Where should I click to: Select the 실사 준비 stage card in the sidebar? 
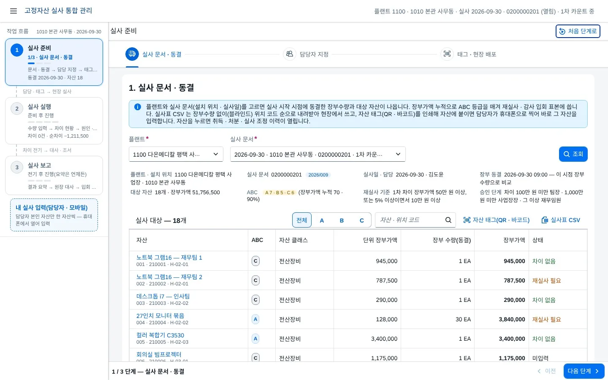(54, 62)
